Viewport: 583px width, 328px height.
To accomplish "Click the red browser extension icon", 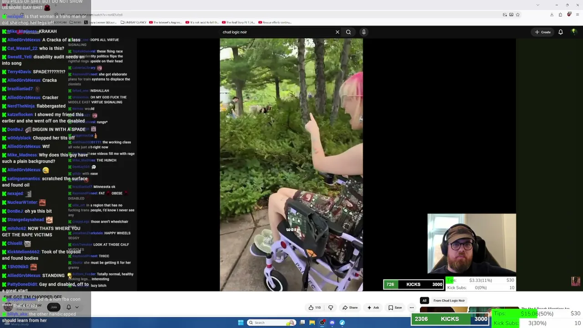I will tap(569, 15).
